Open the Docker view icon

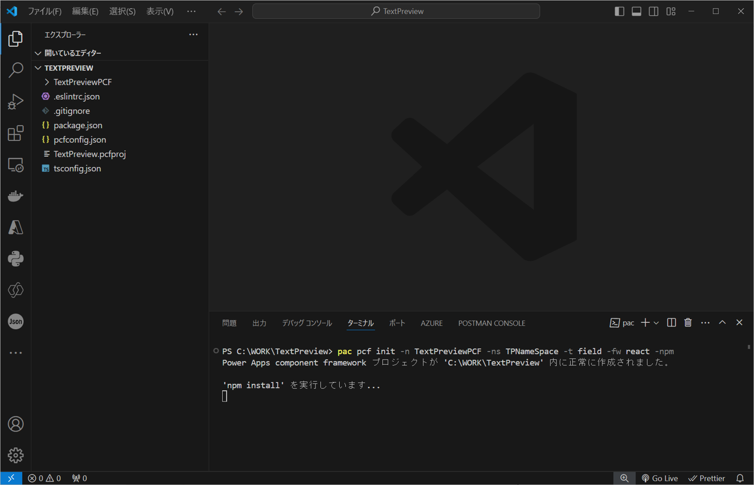coord(16,196)
